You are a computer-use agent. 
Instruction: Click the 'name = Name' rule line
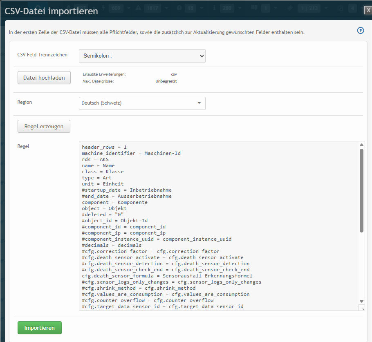point(98,165)
